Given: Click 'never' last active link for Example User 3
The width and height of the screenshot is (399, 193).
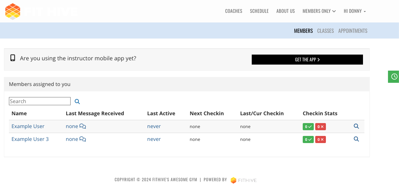Looking at the screenshot, I should tap(154, 139).
